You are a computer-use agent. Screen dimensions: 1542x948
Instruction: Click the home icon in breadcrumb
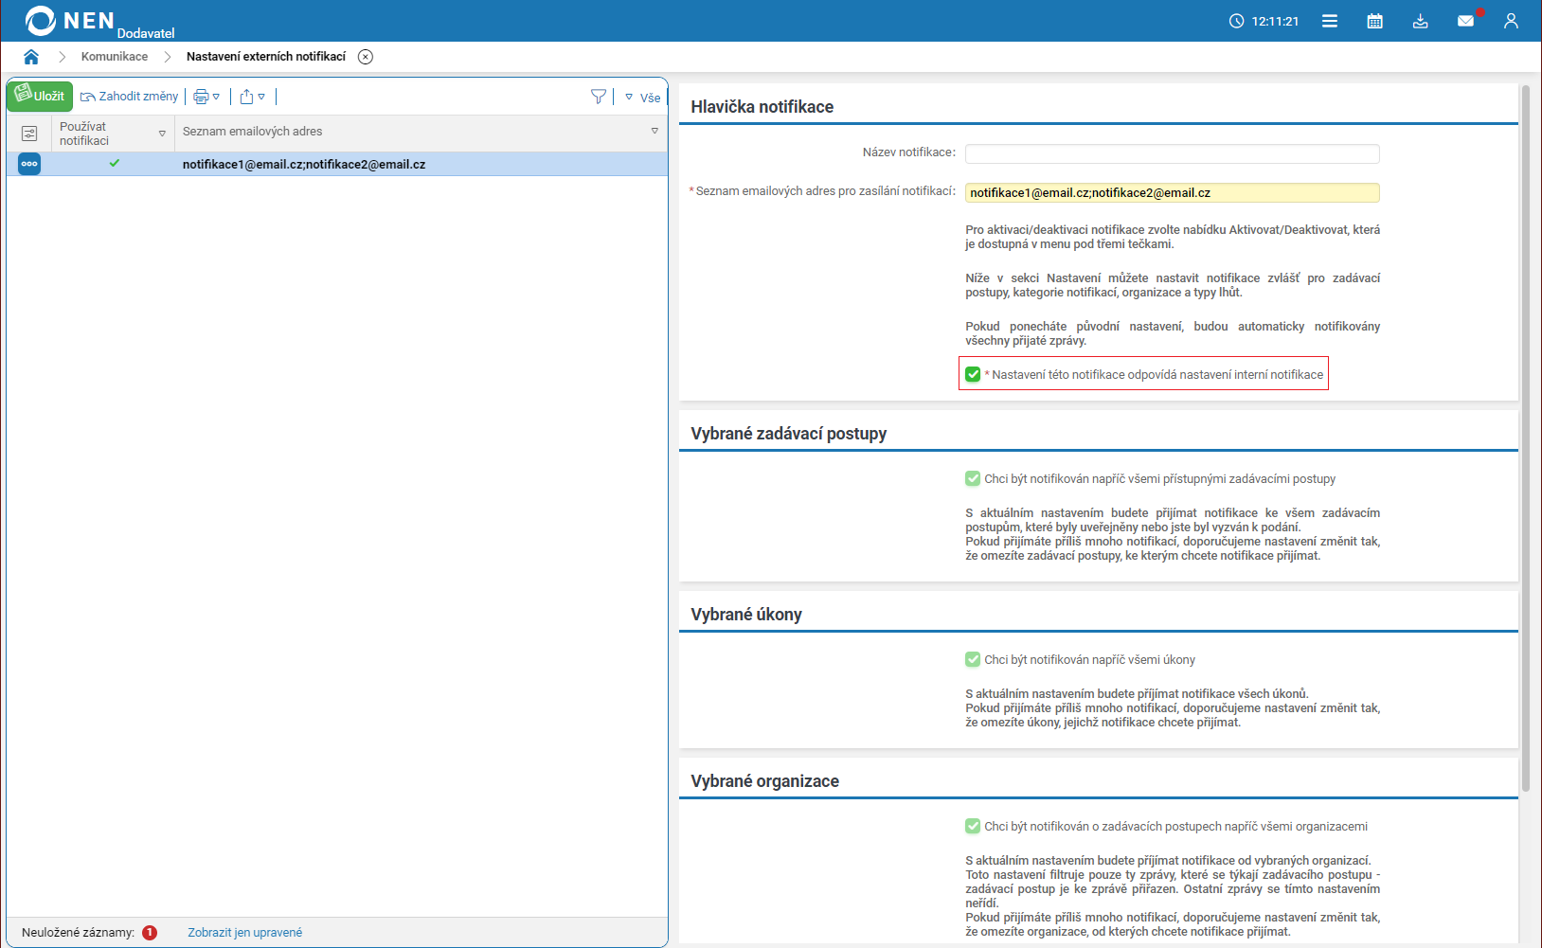click(x=31, y=57)
